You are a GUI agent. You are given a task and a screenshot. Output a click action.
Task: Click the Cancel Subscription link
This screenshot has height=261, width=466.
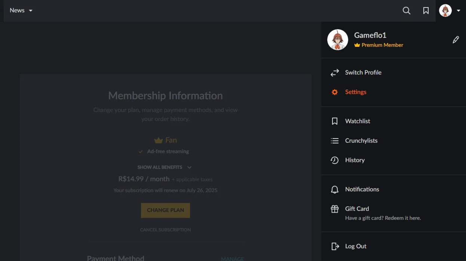(x=165, y=230)
